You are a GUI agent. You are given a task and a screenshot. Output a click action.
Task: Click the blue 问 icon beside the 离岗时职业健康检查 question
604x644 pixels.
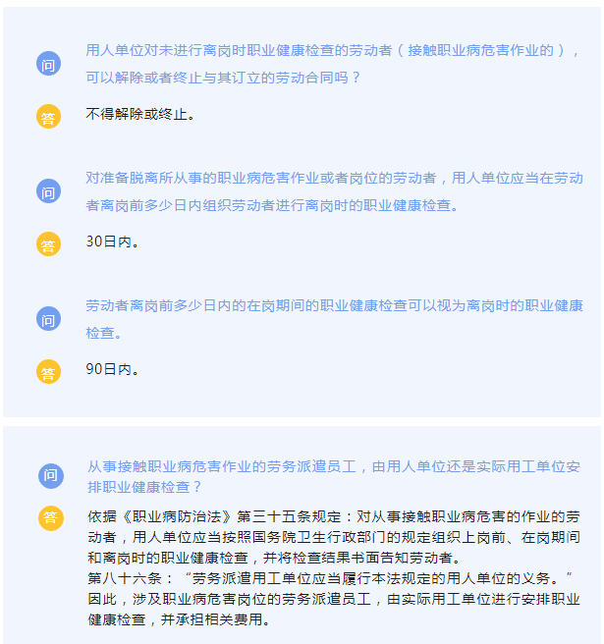[48, 64]
